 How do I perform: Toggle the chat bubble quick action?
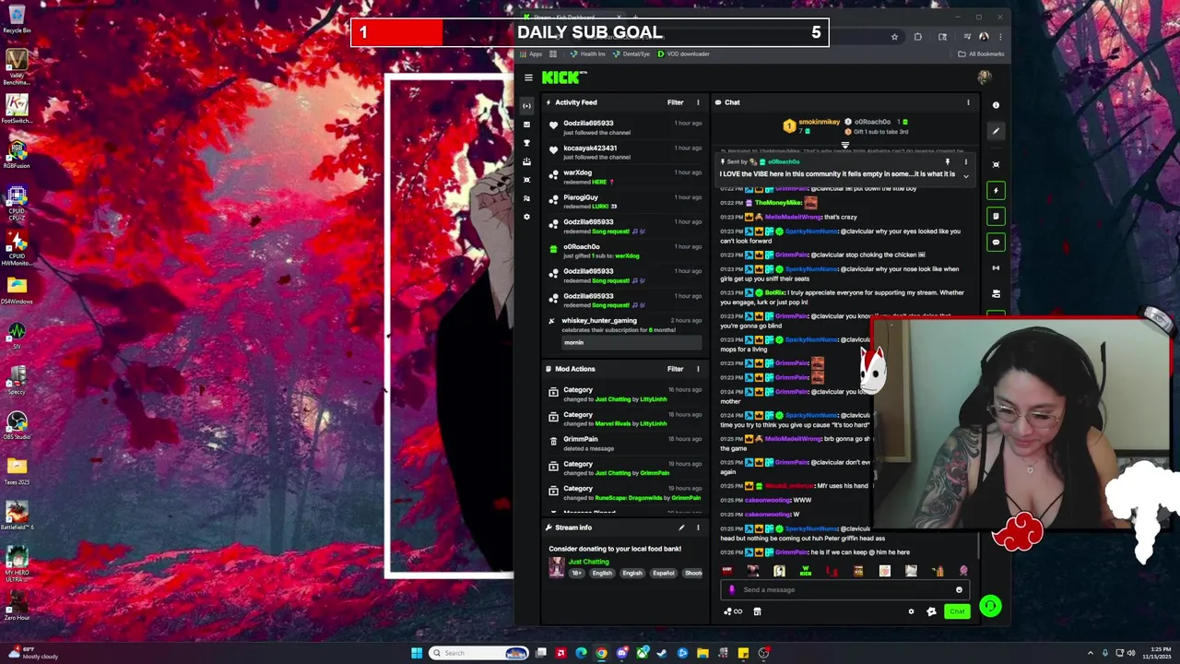tap(996, 242)
